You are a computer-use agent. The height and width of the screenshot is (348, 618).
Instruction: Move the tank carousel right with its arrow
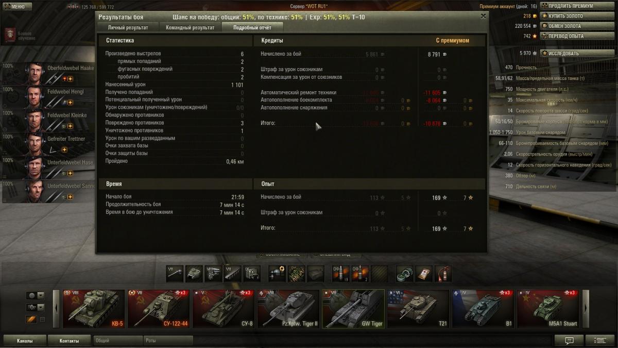(x=586, y=308)
